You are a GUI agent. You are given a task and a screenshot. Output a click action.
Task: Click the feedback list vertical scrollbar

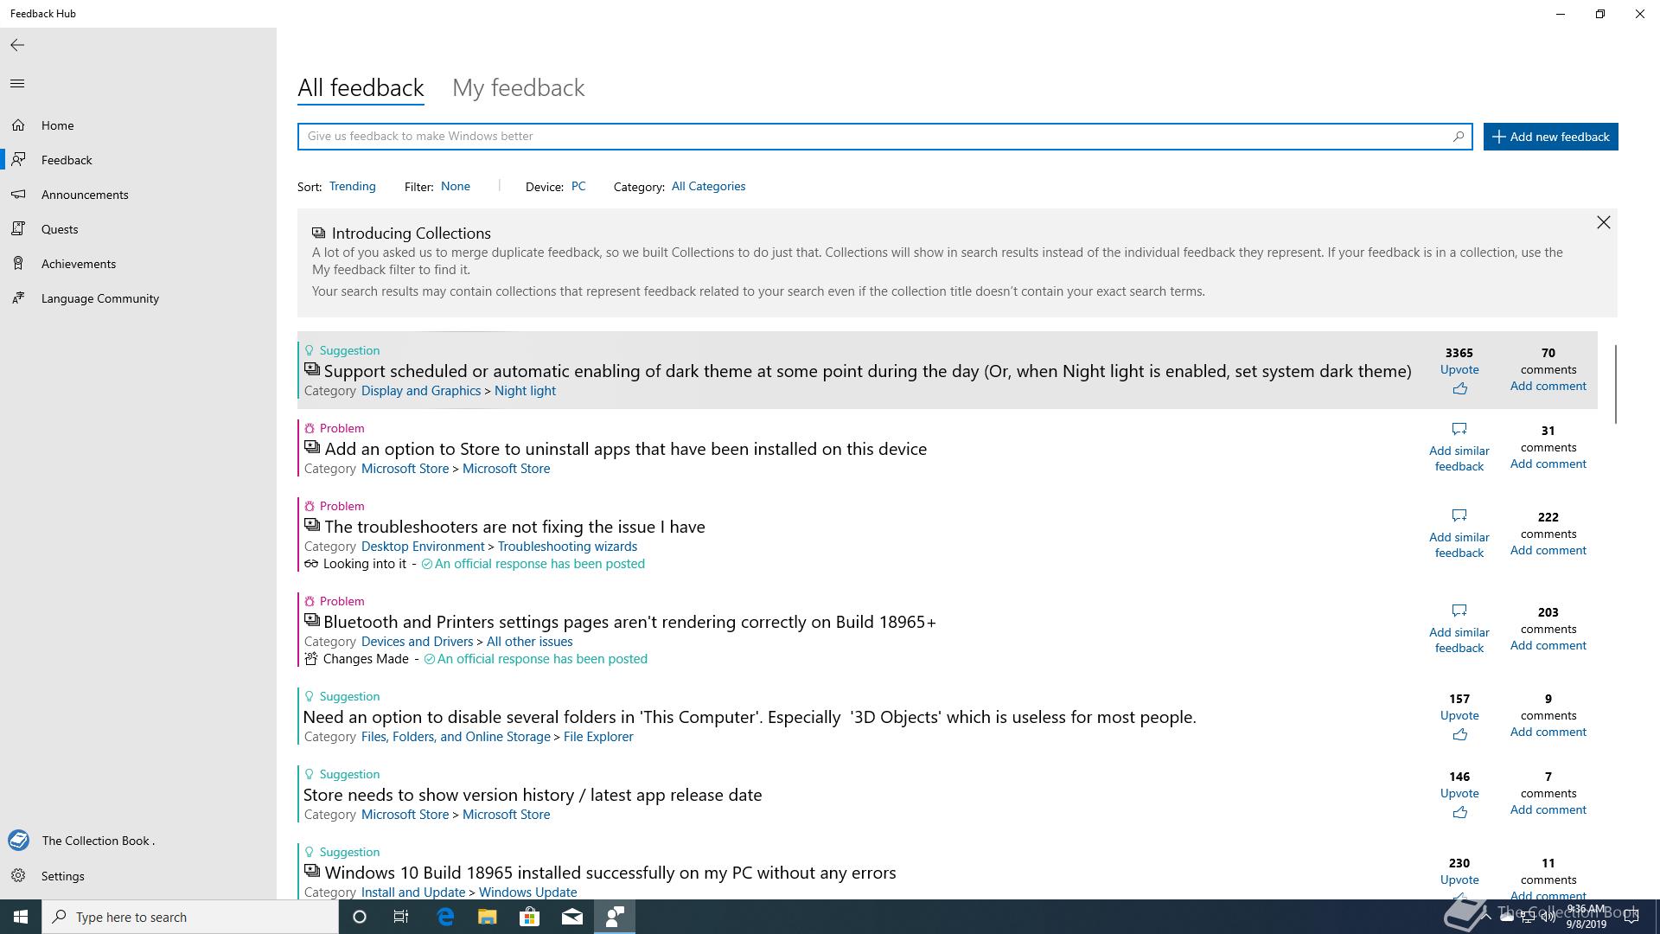1615,384
